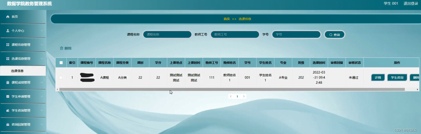
Task: Click the A分类 cell in row 1
Action: pyautogui.click(x=123, y=78)
